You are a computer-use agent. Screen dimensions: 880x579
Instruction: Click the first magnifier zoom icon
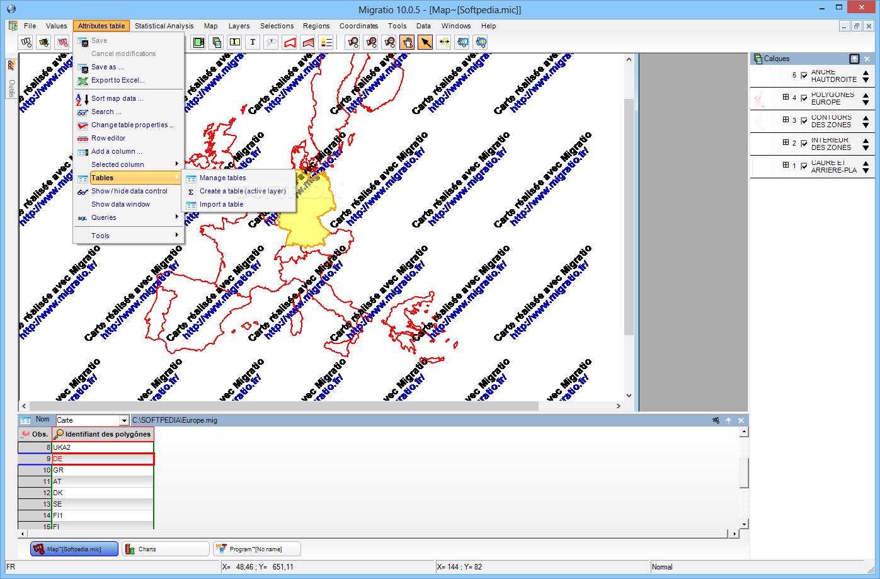(x=353, y=42)
